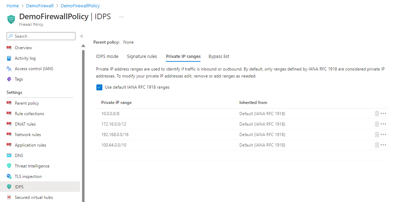Go to DemoFirewallPolicy breadcrumb link

80,6
